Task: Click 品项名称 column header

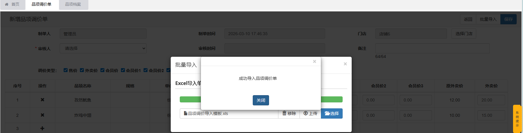Action: click(x=83, y=86)
